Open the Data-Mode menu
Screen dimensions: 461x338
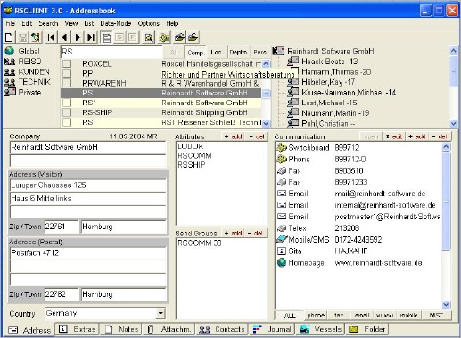click(116, 23)
